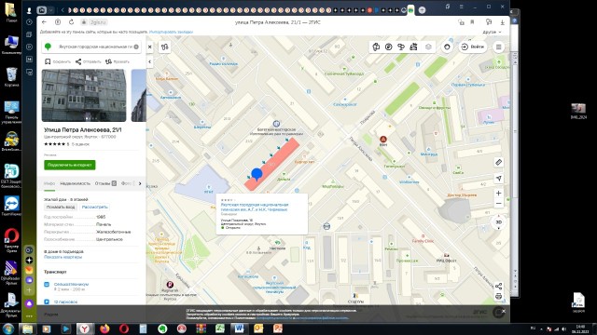Image resolution: width=597 pixels, height=335 pixels.
Task: Toggle the second map toolbar icon
Action: click(x=388, y=47)
